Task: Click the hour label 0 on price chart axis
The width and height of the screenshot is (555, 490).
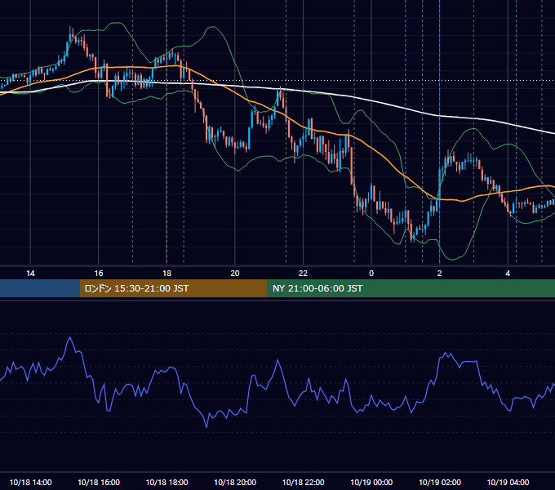Action: 371,274
